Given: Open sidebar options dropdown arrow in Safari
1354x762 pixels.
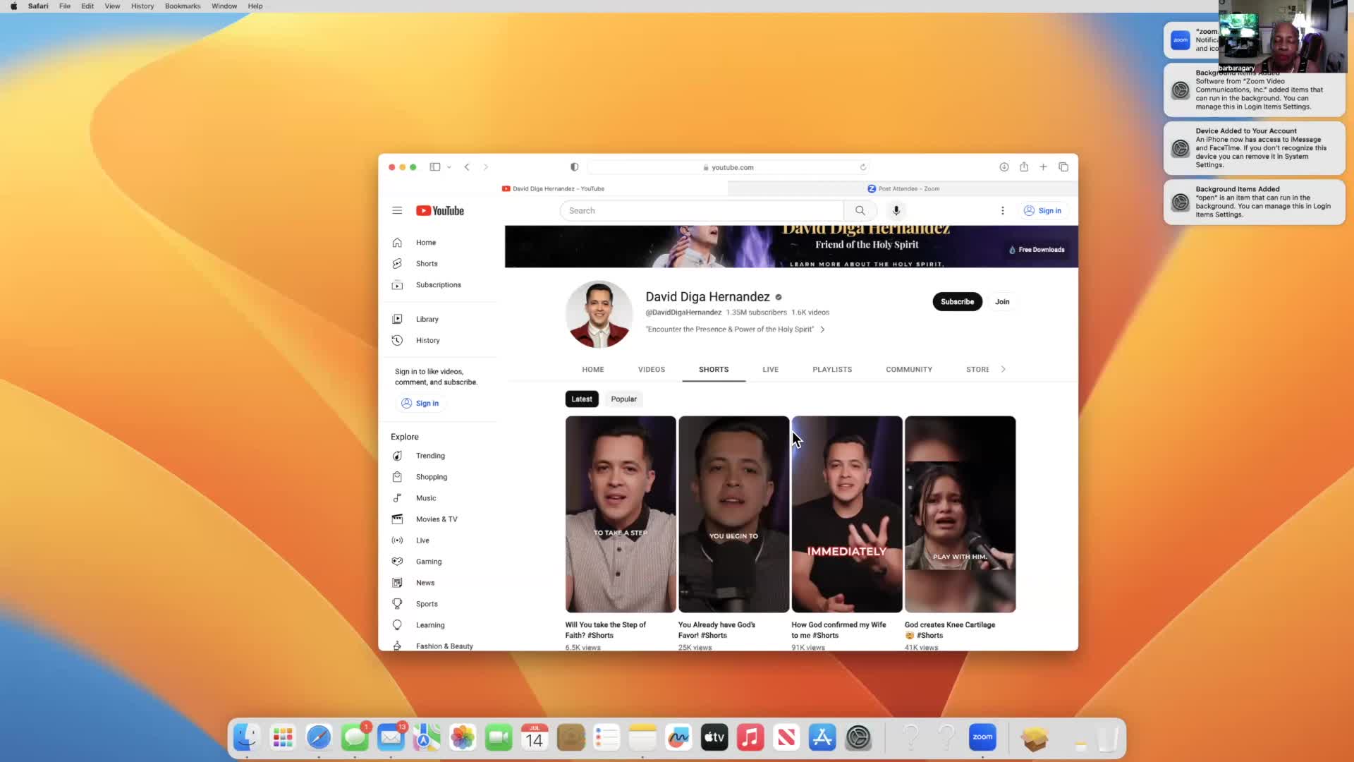Looking at the screenshot, I should click(449, 167).
